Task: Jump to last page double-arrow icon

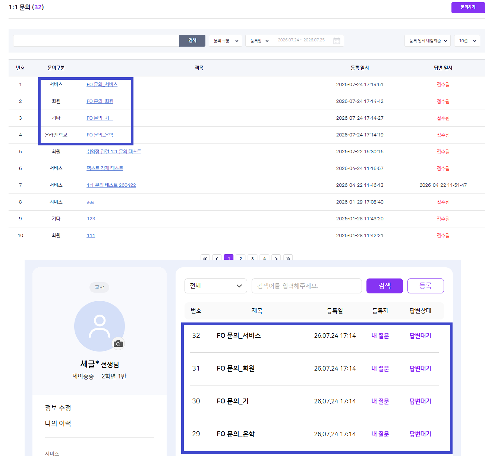Action: coord(288,258)
